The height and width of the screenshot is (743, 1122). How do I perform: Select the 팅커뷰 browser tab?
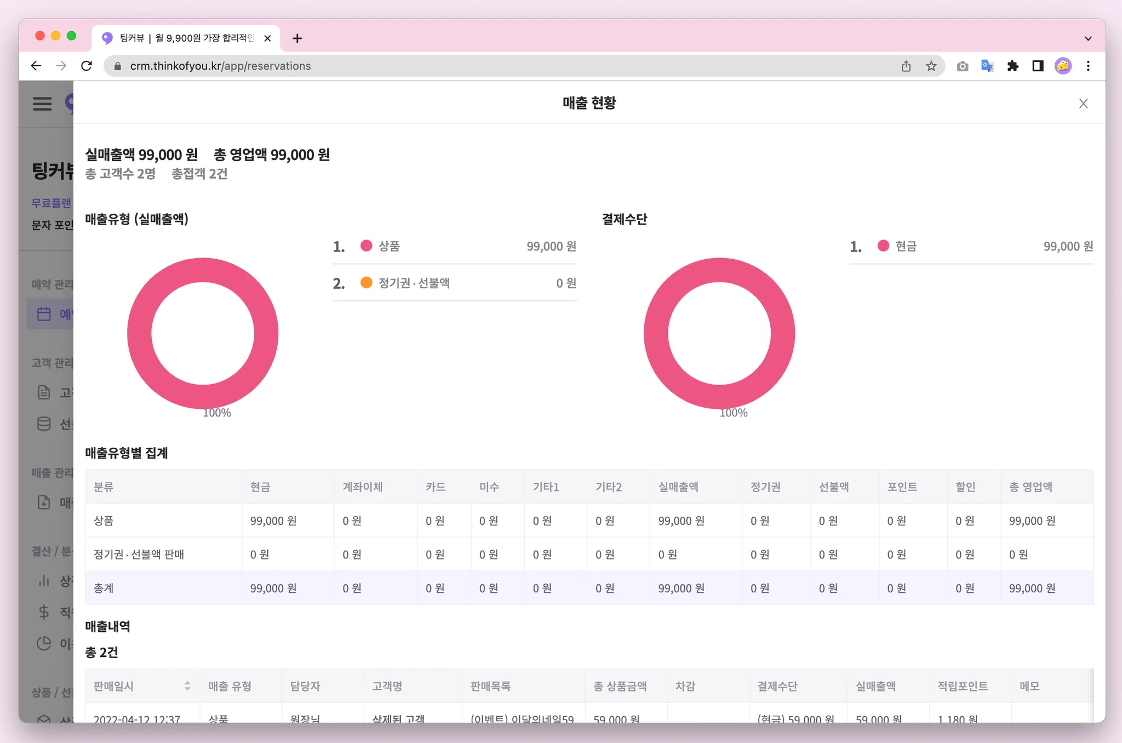(x=186, y=38)
